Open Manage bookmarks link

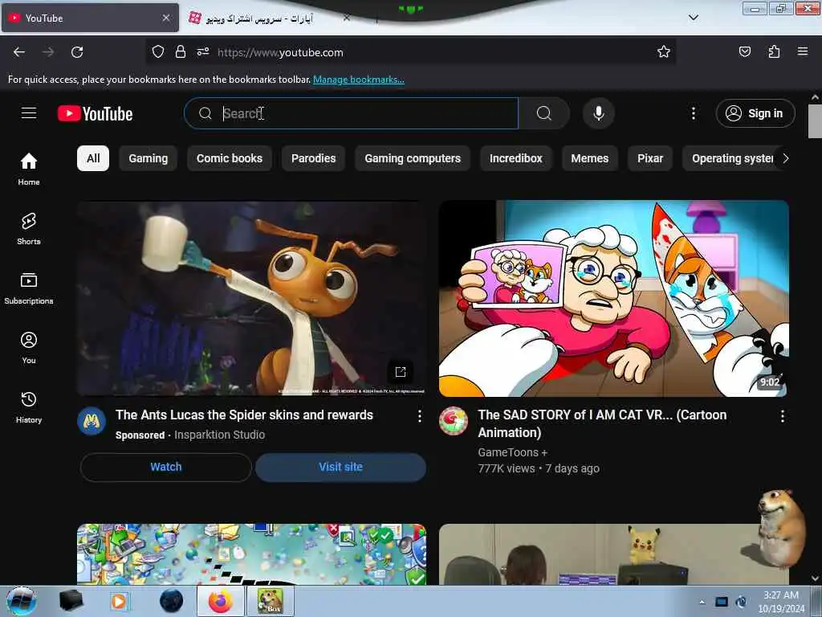click(359, 80)
